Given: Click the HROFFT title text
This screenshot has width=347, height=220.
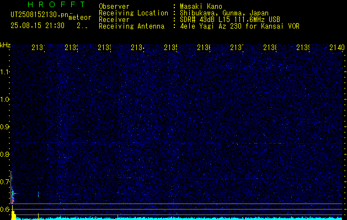Looking at the screenshot, I should [x=56, y=4].
